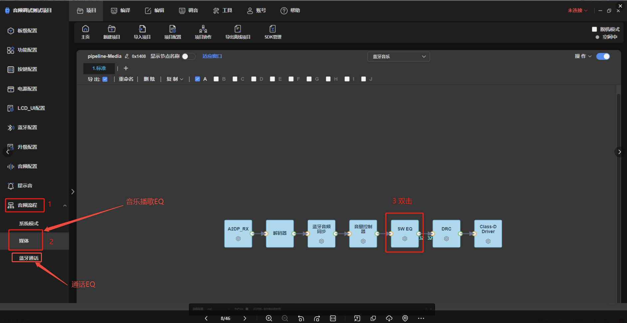Expand the 复制 dropdown
Screen dimensions: 627x323
175,79
